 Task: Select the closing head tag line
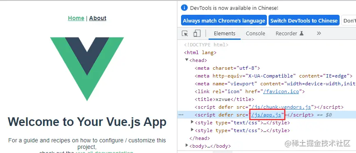point(200,138)
